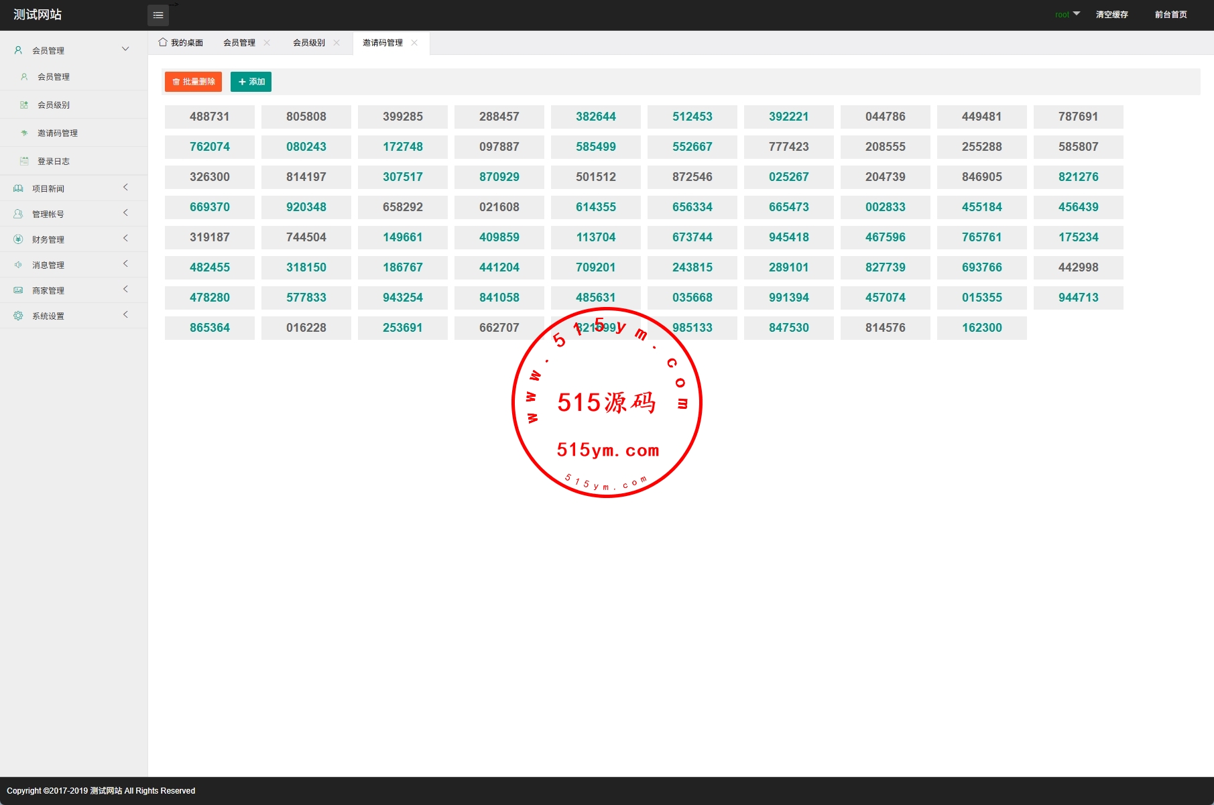Screen dimensions: 1214x805
Task: Click the 管理帐号 user icon
Action: tap(18, 214)
